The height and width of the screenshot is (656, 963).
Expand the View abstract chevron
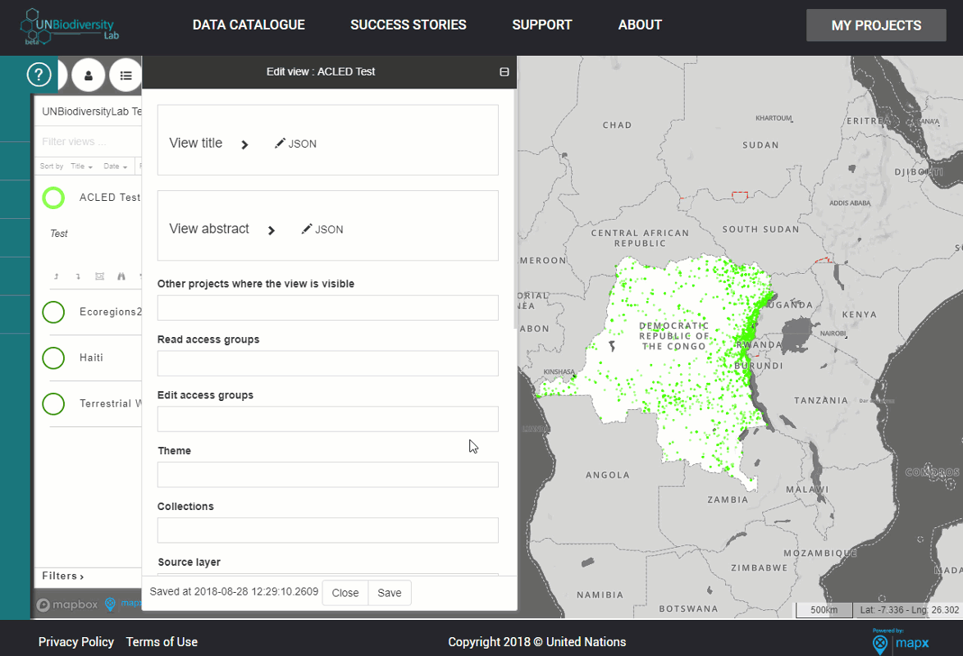coord(272,230)
